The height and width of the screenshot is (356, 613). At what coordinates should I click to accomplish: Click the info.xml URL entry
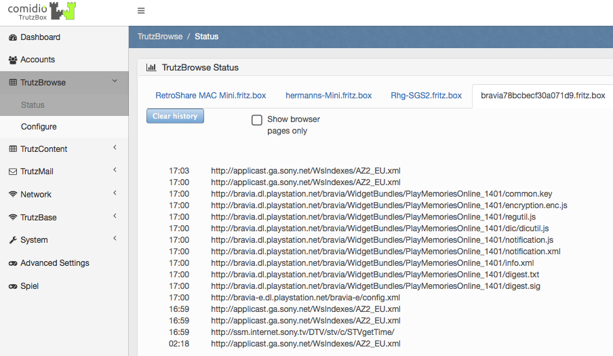pyautogui.click(x=372, y=263)
